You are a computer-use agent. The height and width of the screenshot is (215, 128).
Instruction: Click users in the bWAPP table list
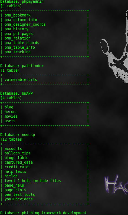point(10,121)
